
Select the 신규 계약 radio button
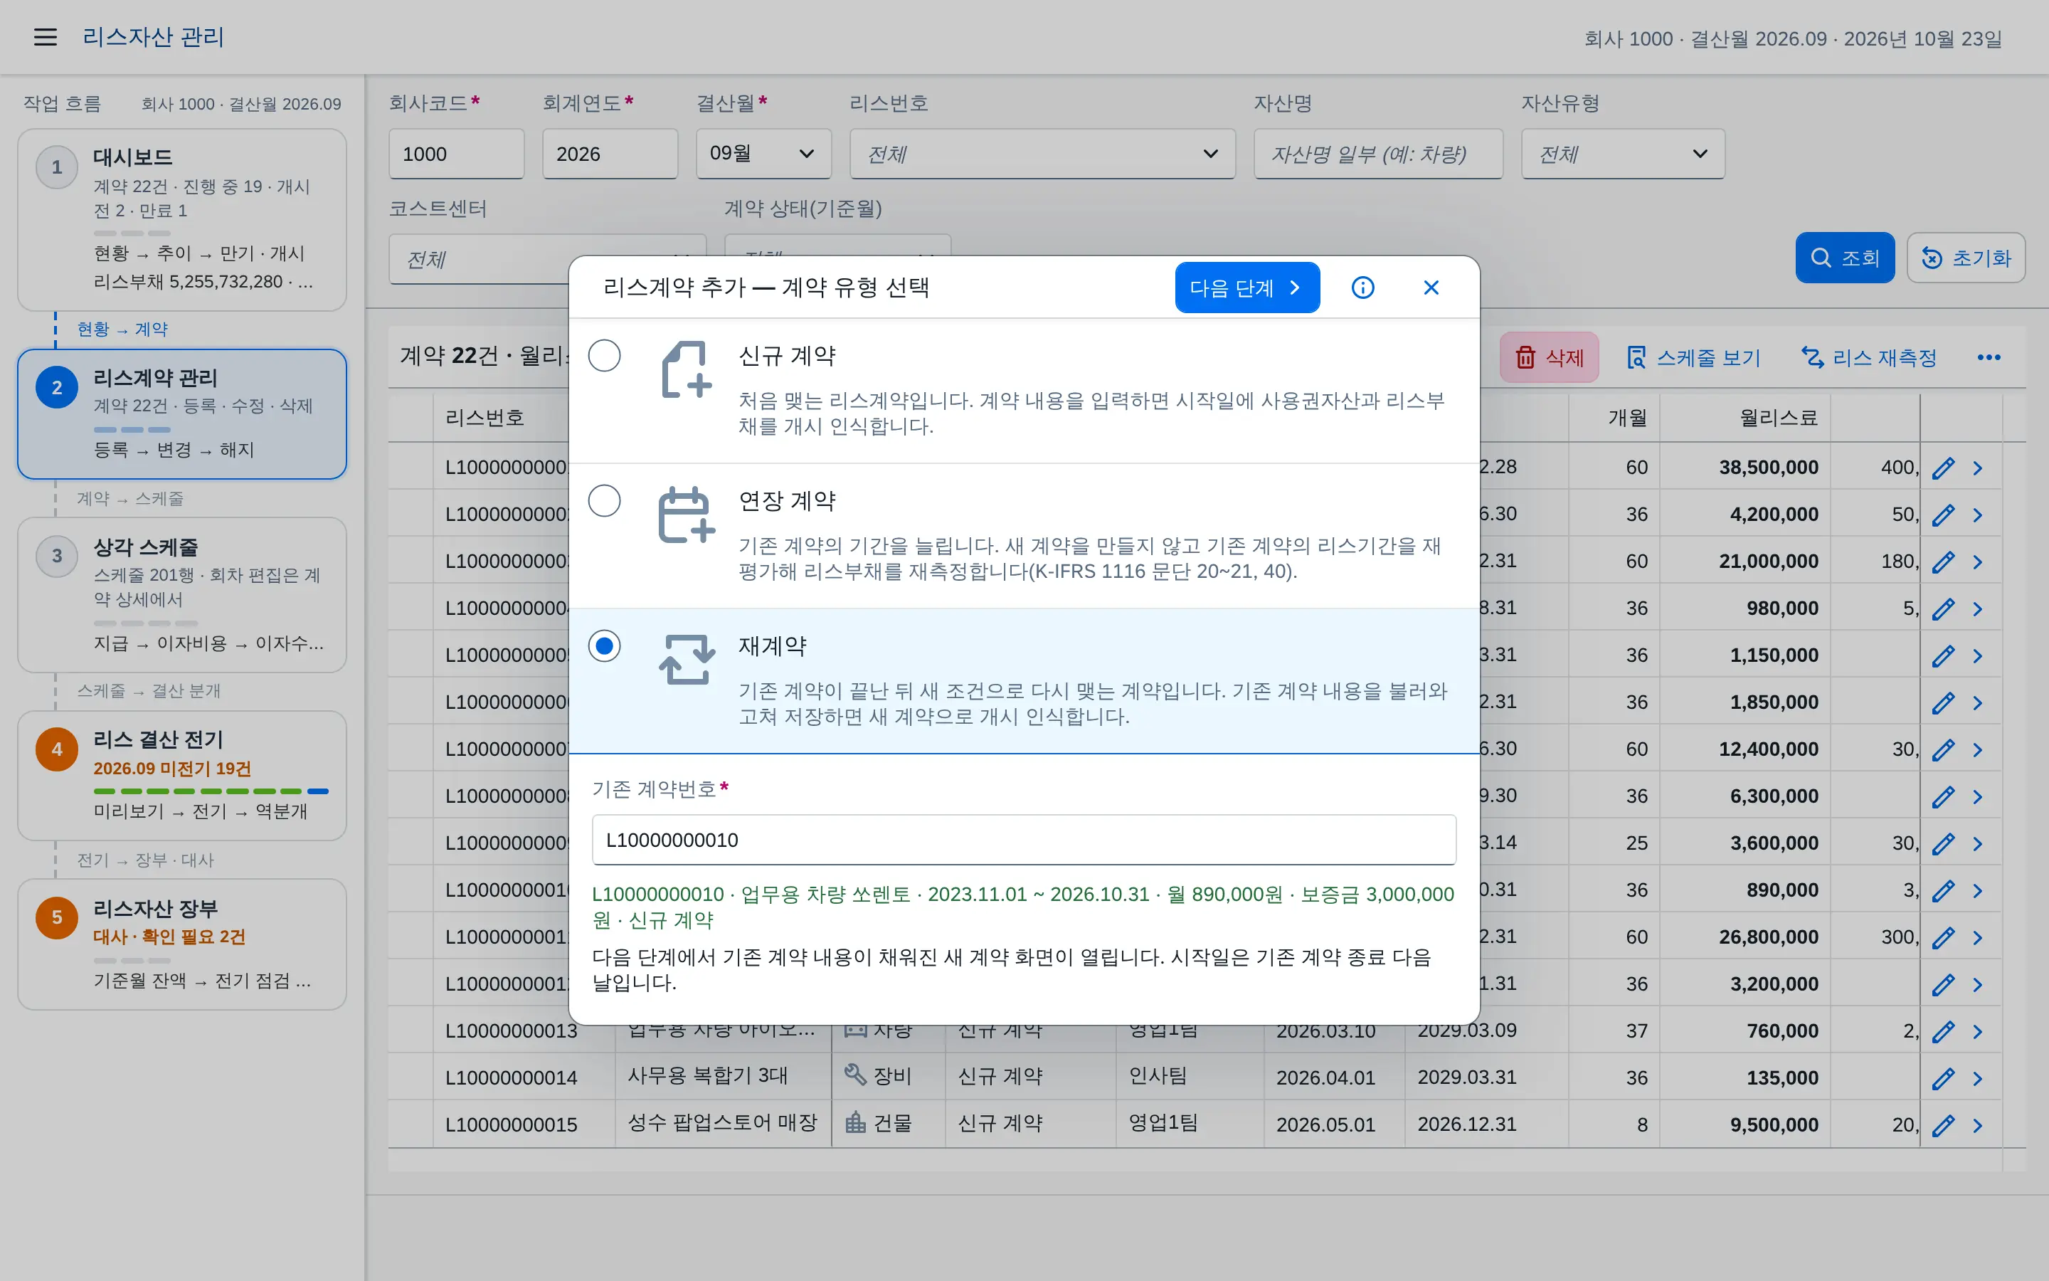tap(605, 355)
